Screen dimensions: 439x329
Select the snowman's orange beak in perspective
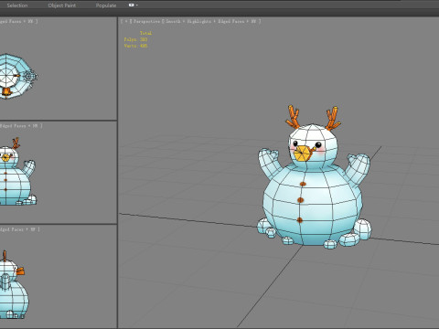304,154
